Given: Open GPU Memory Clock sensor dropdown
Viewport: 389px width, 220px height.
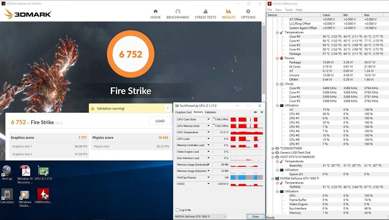Looking at the screenshot, I should click(x=209, y=126).
